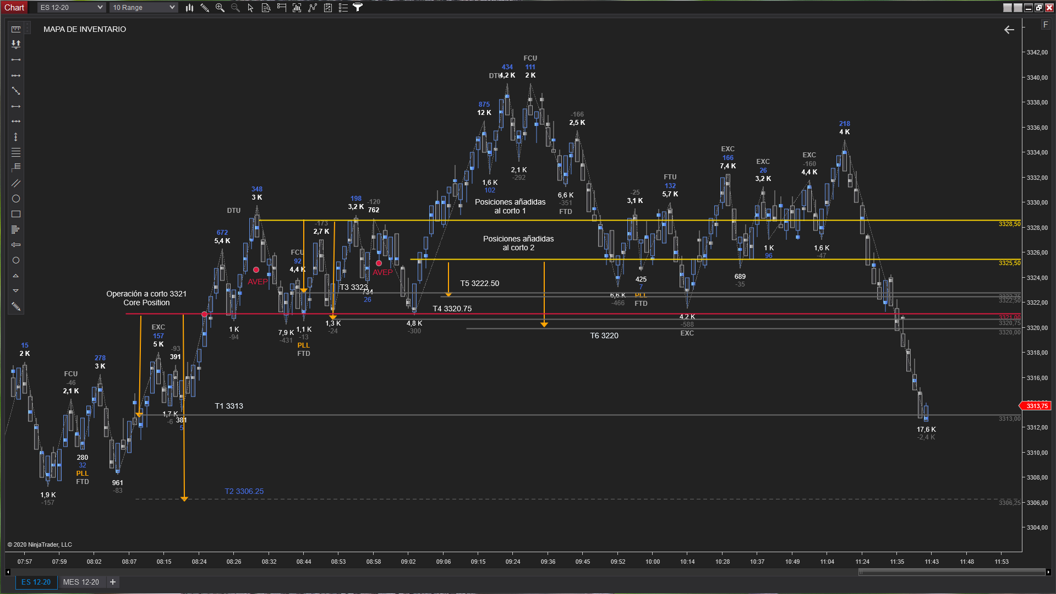This screenshot has height=594, width=1056.
Task: Toggle the first gray link button
Action: [1007, 8]
